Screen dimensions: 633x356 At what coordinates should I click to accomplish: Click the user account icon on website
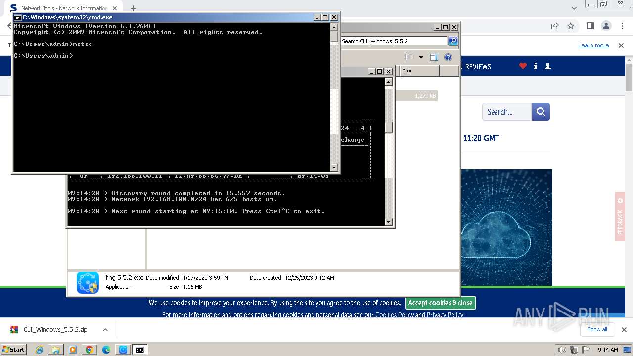click(547, 66)
